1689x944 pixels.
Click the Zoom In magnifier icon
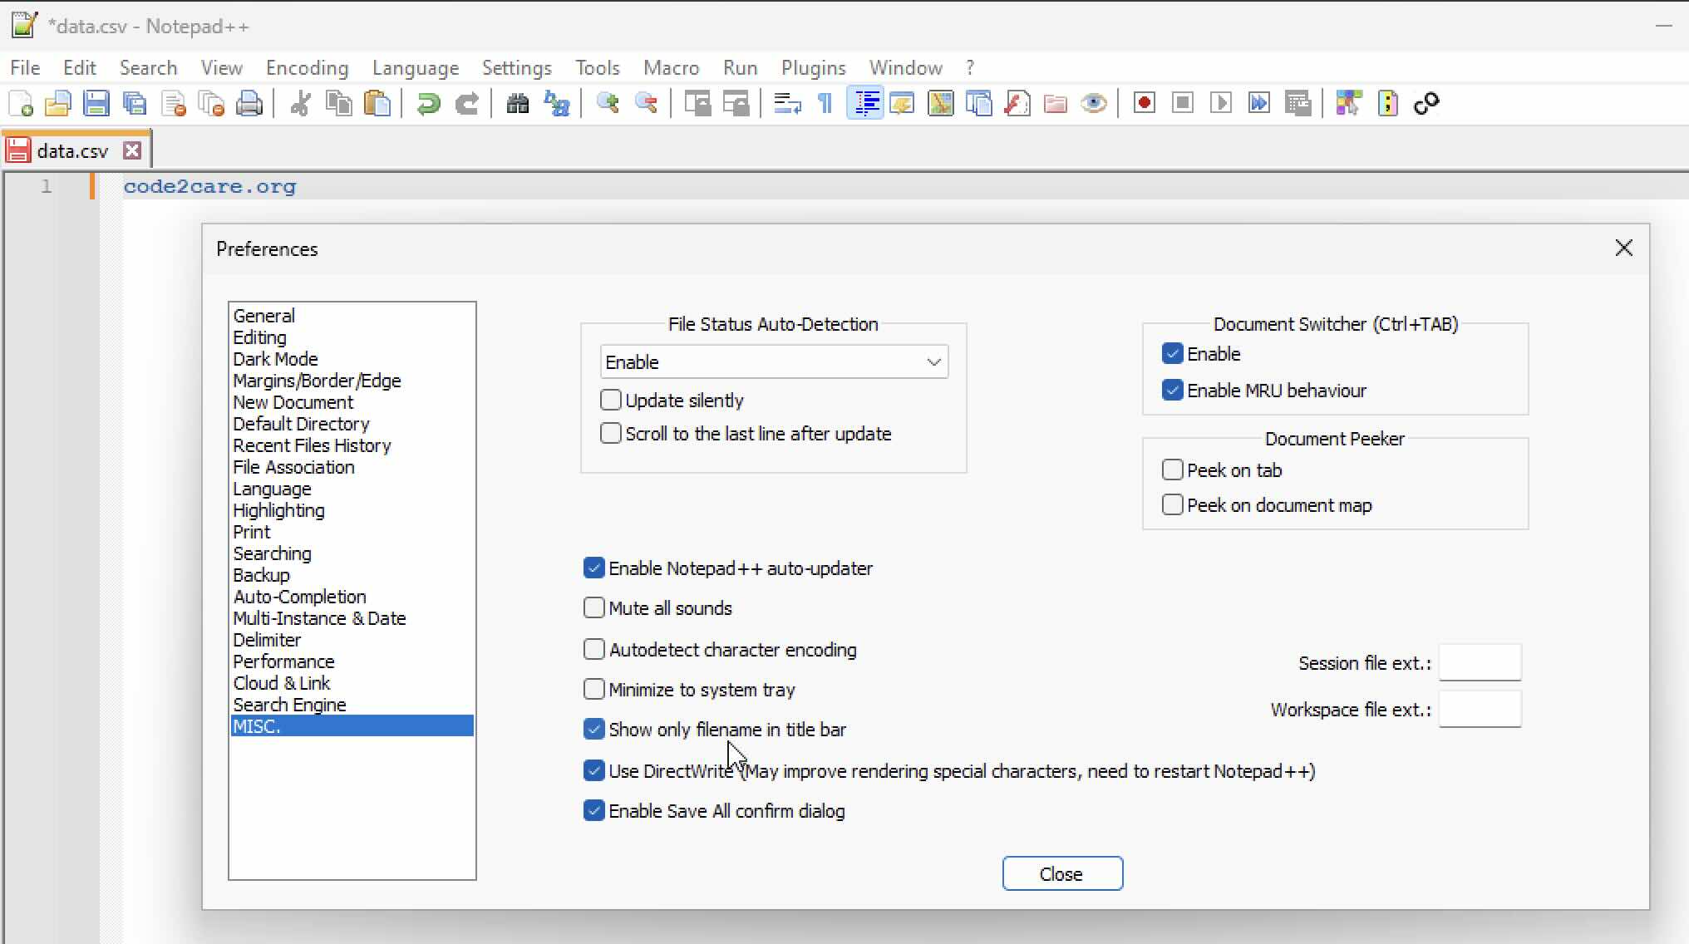coord(608,103)
